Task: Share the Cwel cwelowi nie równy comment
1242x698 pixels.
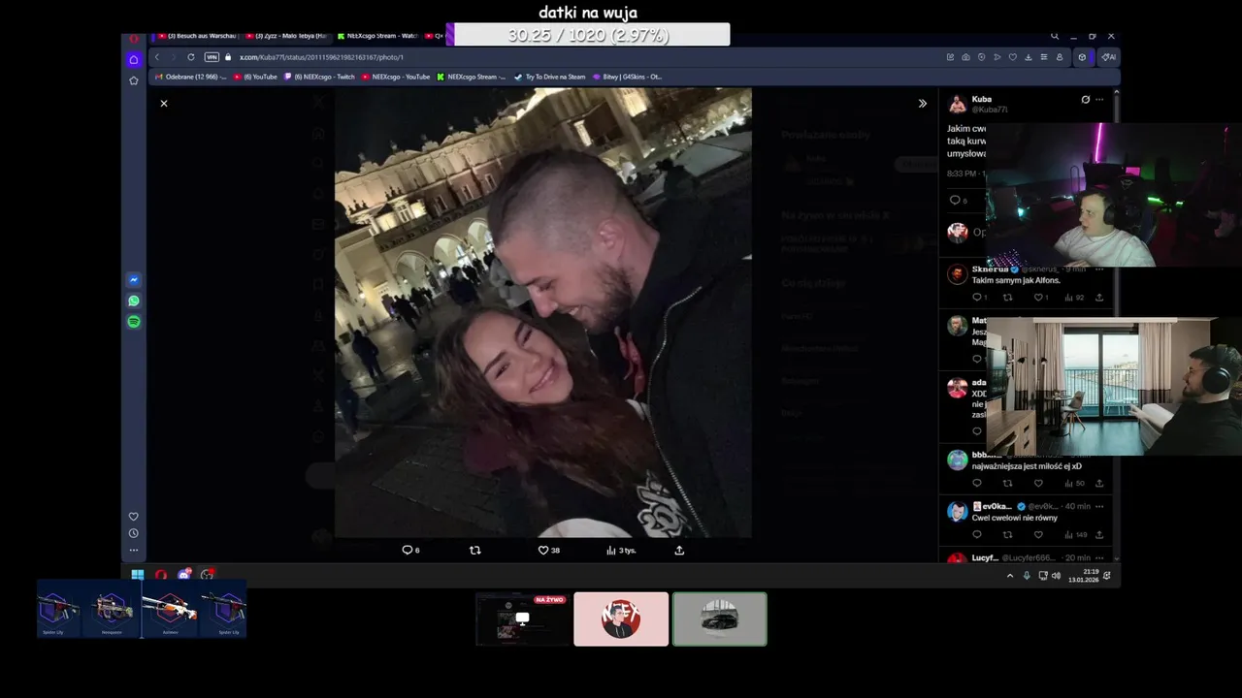Action: (x=1099, y=534)
